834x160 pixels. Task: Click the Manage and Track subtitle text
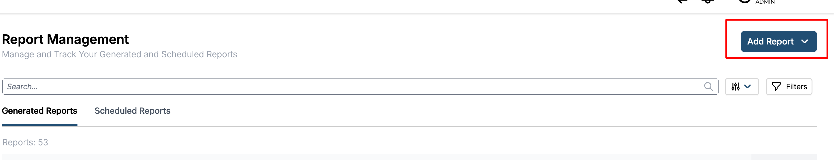[x=119, y=54]
